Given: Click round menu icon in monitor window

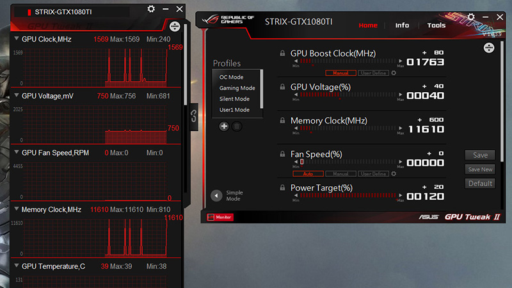Looking at the screenshot, I should (175, 26).
